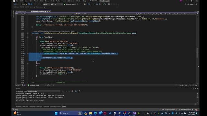Open the editor zoom percentage dropdown
This screenshot has height=116, width=207.
coord(18,85)
